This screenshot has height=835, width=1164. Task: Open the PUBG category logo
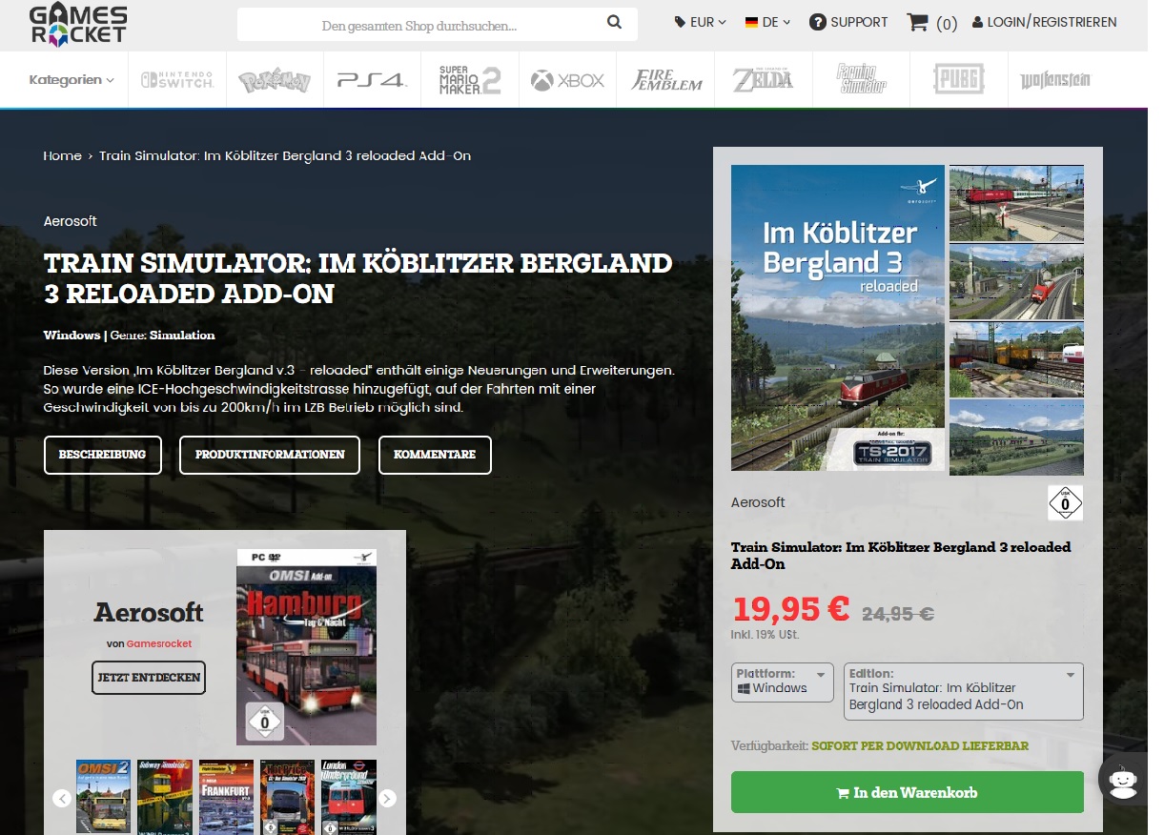(959, 80)
